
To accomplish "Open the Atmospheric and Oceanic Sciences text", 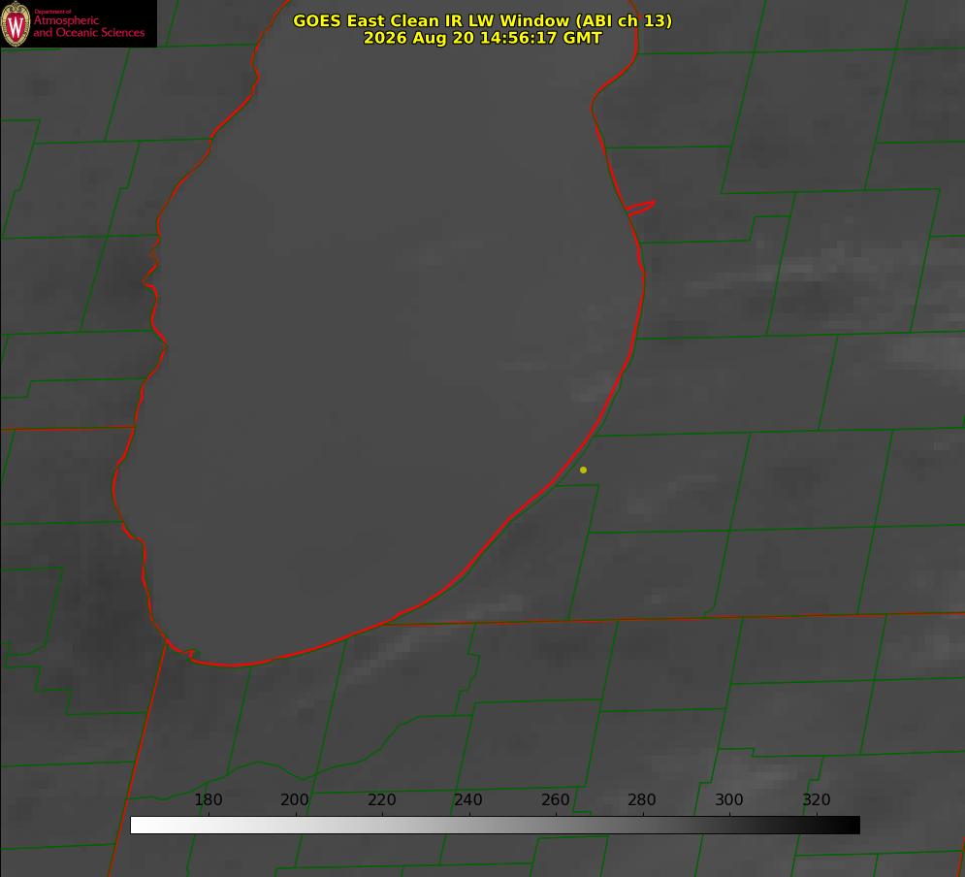I will [88, 26].
